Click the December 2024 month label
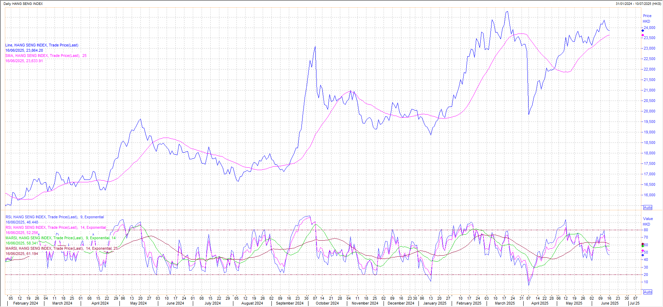The width and height of the screenshot is (663, 307). pyautogui.click(x=401, y=303)
